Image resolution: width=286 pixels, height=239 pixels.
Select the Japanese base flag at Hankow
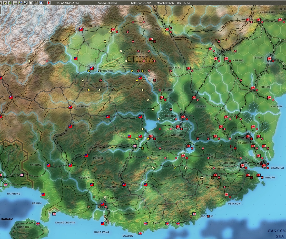pos(183,117)
